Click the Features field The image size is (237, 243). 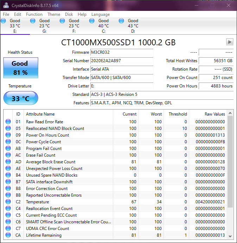point(162,103)
